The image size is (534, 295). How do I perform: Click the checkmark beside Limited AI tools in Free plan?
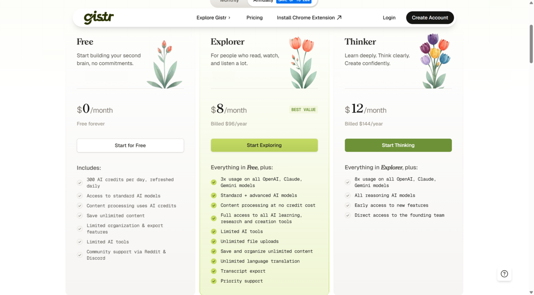click(80, 242)
